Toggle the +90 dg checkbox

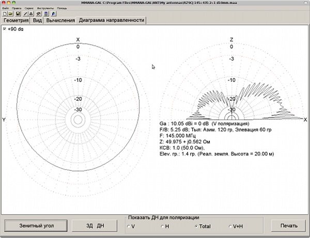[5, 29]
